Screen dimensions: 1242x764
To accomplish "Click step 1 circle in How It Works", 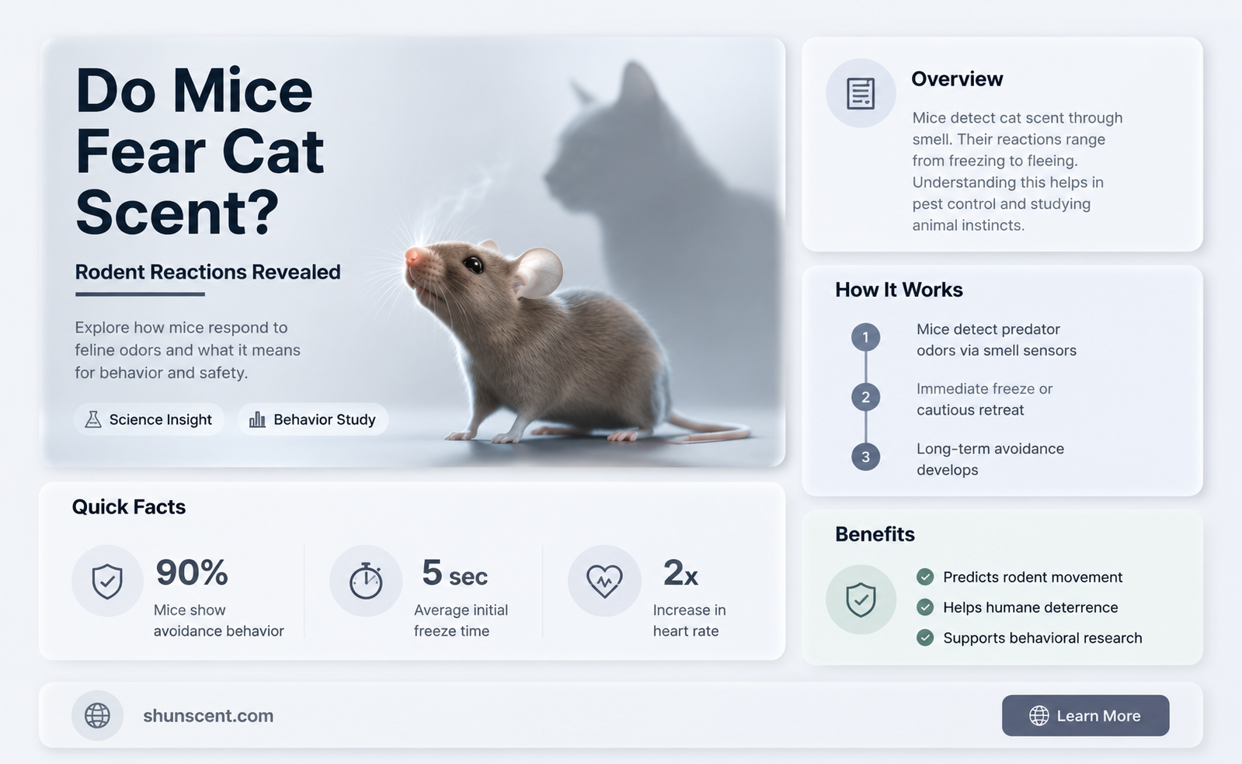I will coord(865,337).
